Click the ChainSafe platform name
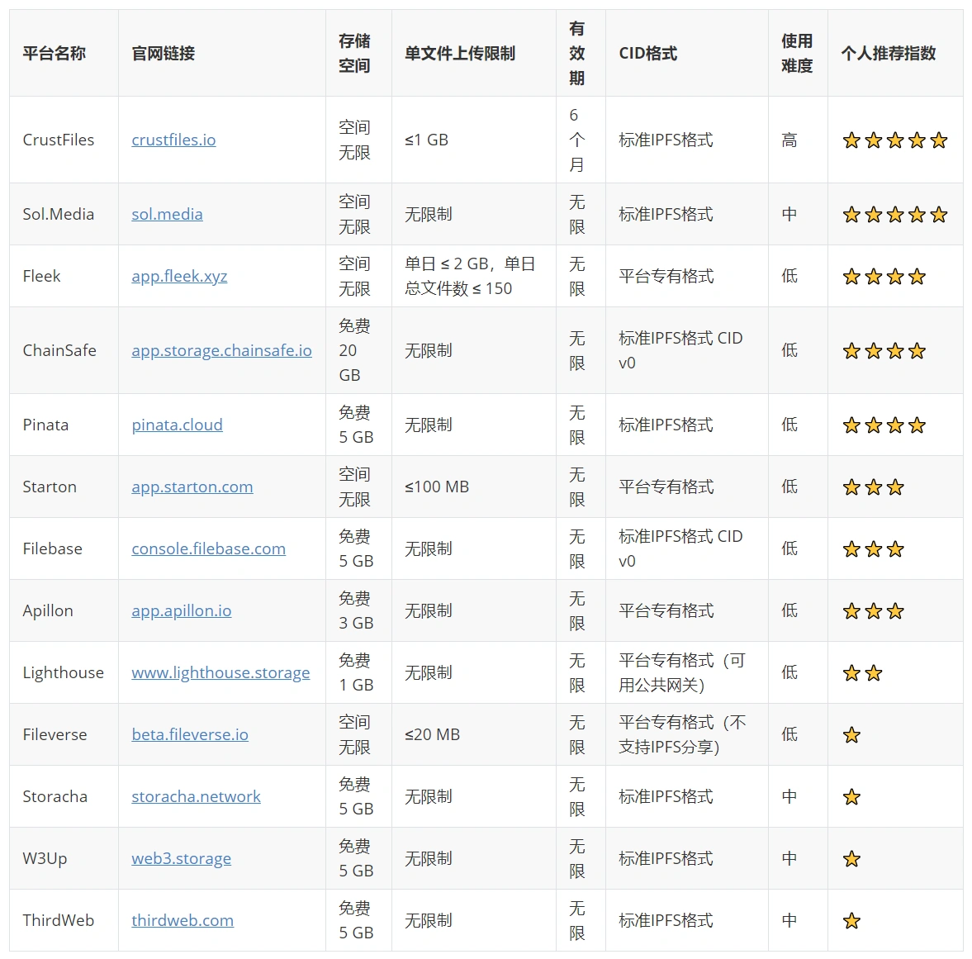Viewport: 972px width, 959px height. pyautogui.click(x=59, y=351)
